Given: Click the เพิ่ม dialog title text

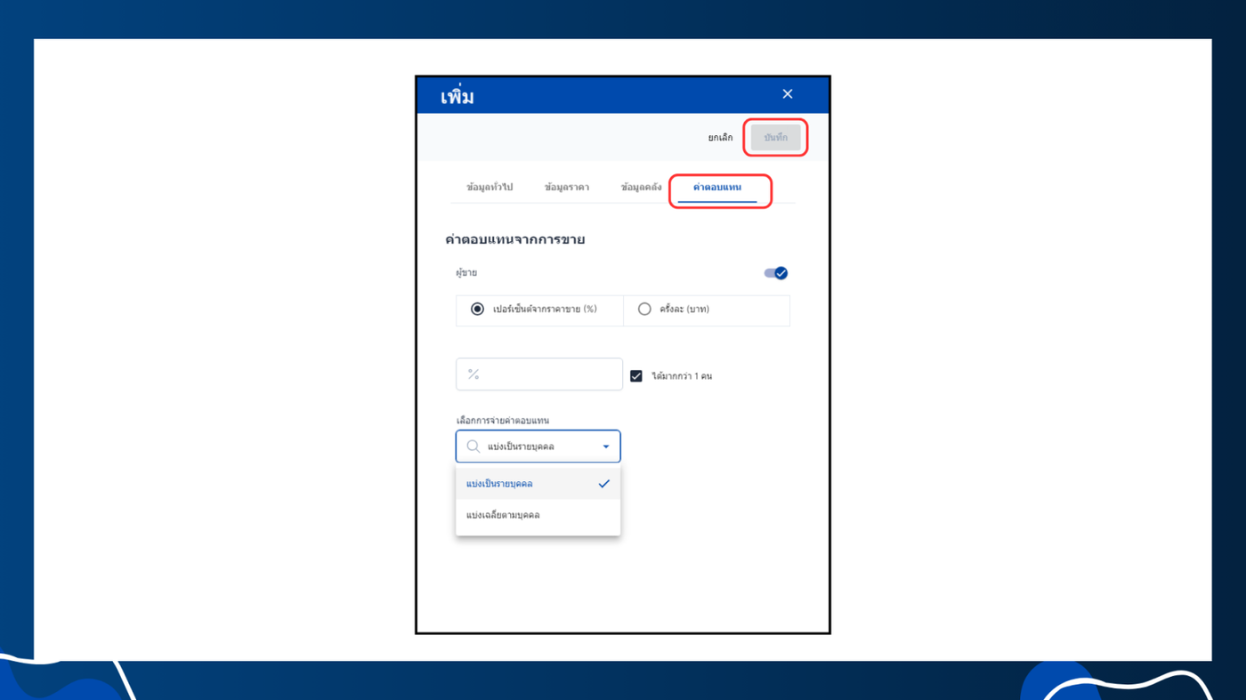Looking at the screenshot, I should 457,97.
